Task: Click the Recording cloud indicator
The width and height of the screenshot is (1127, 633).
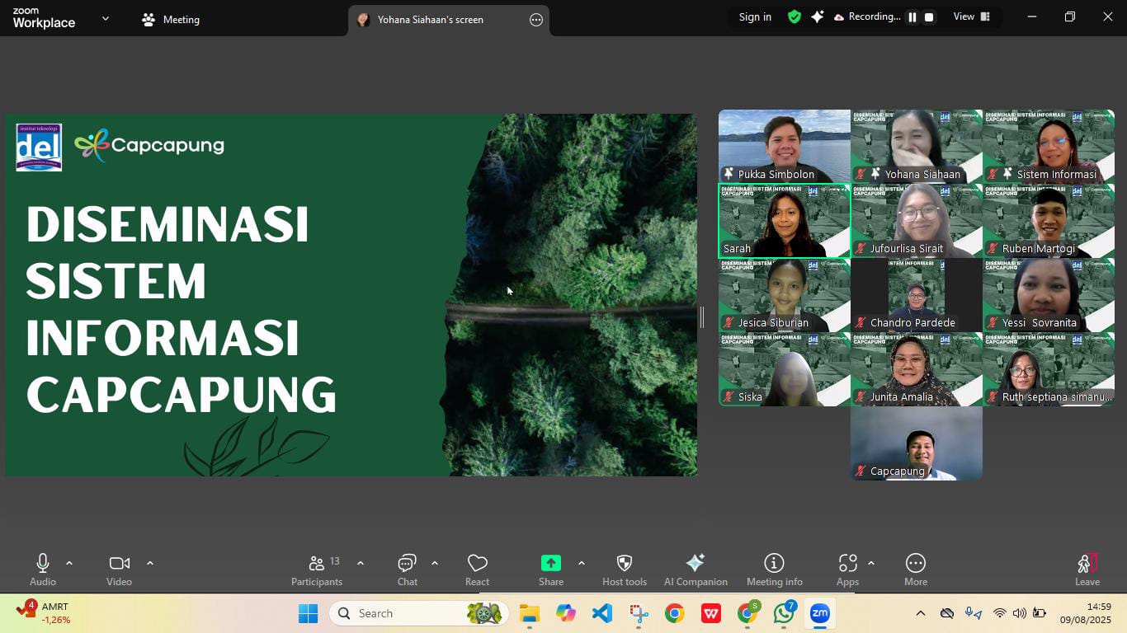Action: point(867,16)
